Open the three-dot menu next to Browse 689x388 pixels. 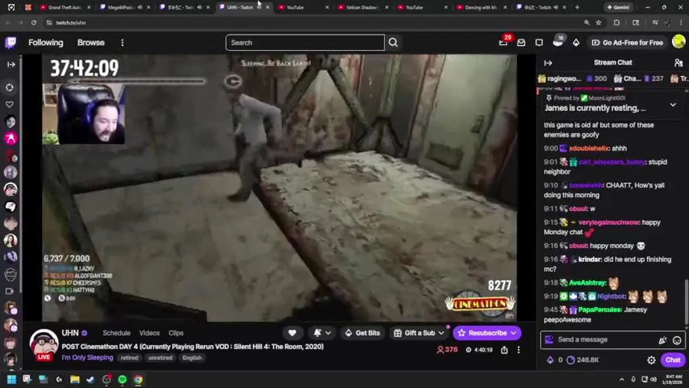click(122, 43)
